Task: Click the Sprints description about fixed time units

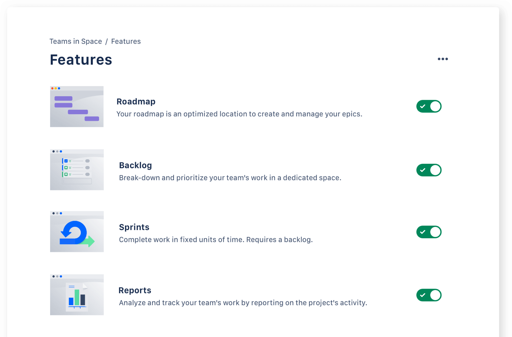Action: (x=216, y=240)
